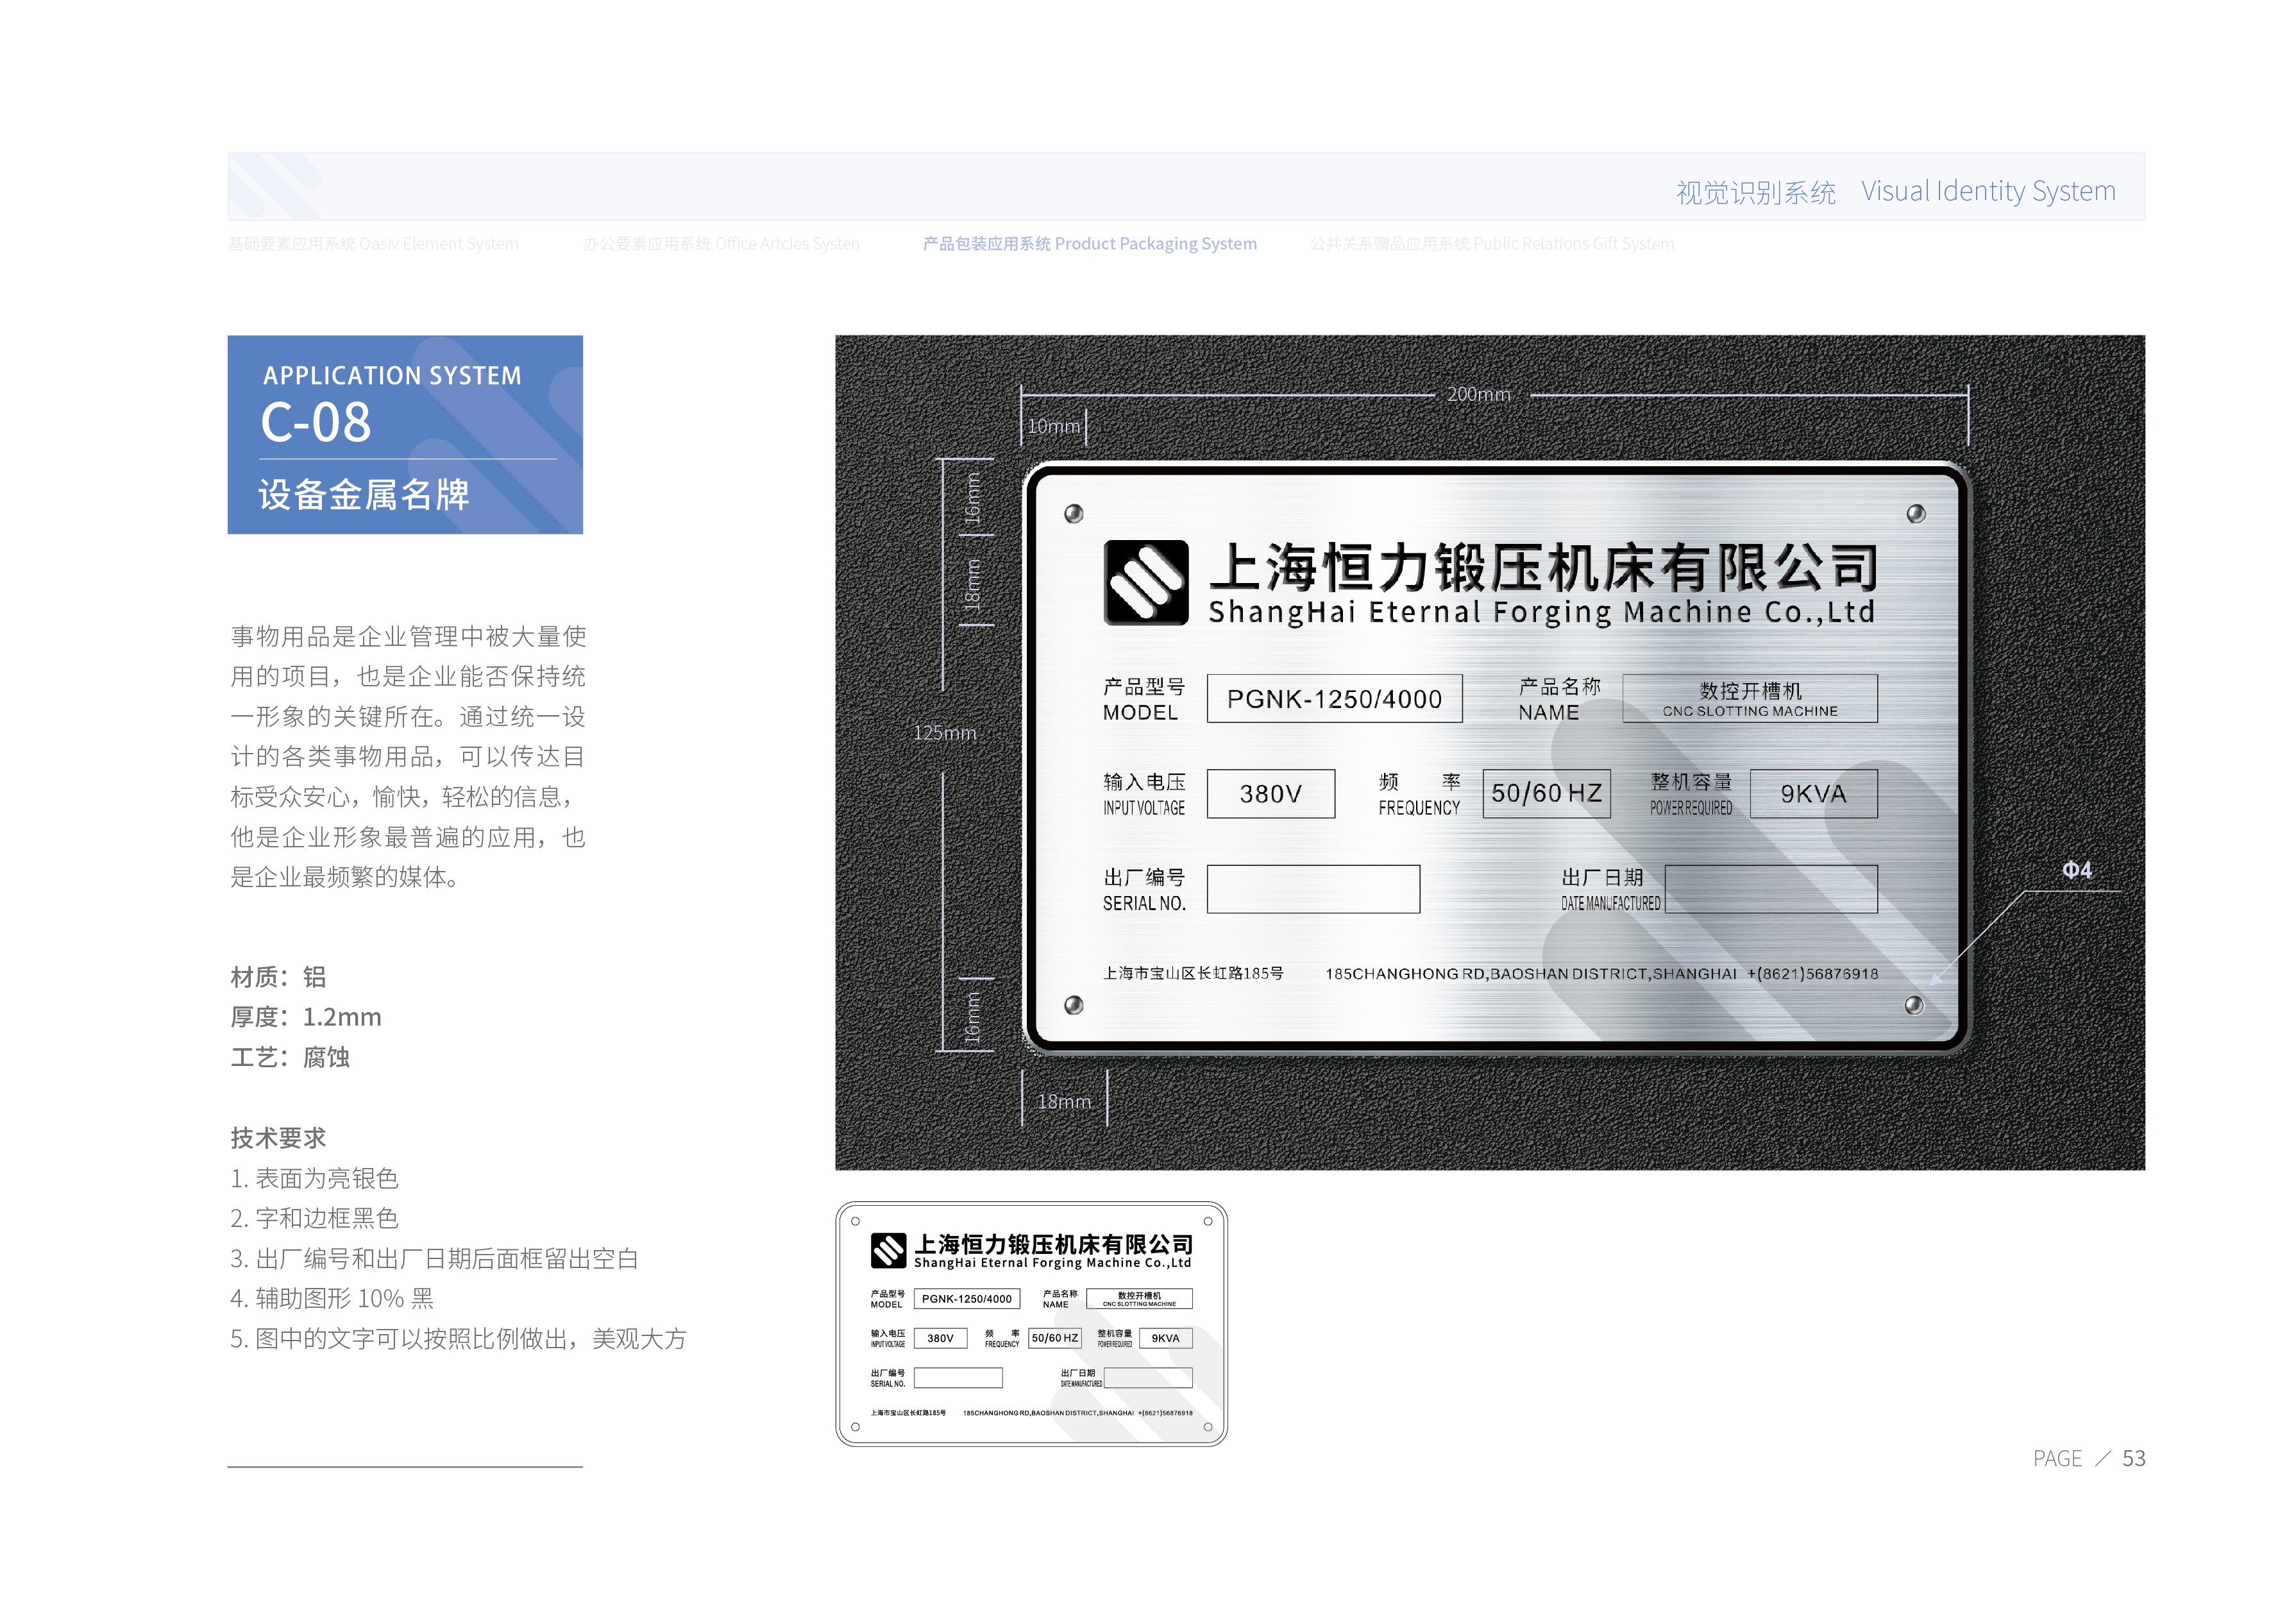Click 上海恒力锻压机床有限公司 on the large nameplate
Image resolution: width=2296 pixels, height=1599 pixels.
point(1543,567)
